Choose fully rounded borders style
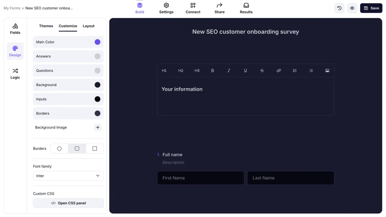 point(59,149)
